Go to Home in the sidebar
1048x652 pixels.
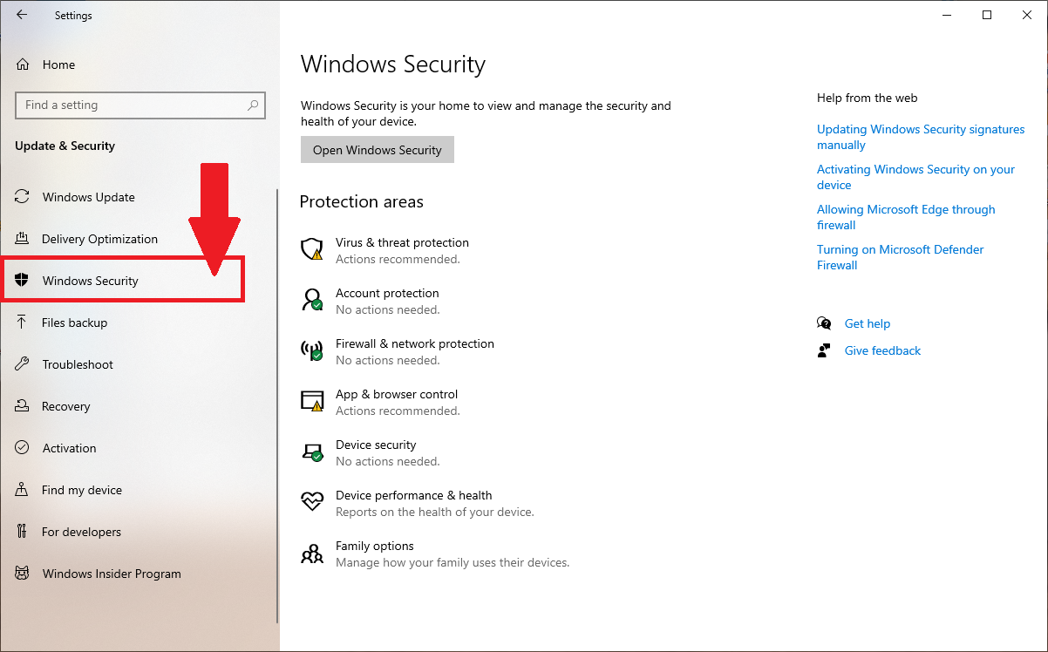tap(58, 65)
